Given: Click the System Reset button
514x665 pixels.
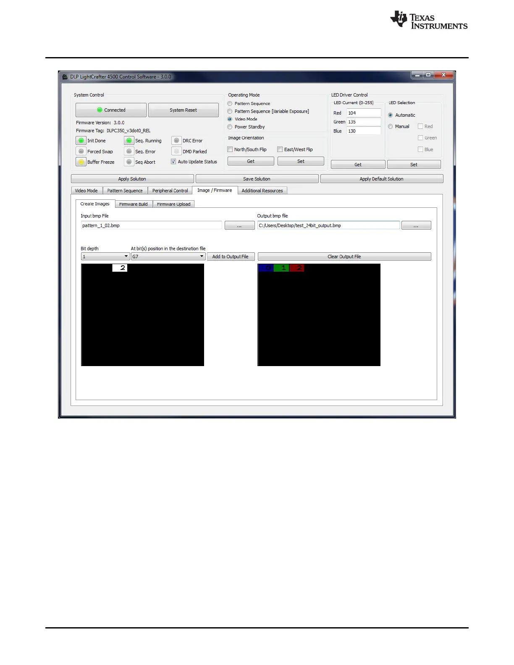Looking at the screenshot, I should pyautogui.click(x=184, y=110).
